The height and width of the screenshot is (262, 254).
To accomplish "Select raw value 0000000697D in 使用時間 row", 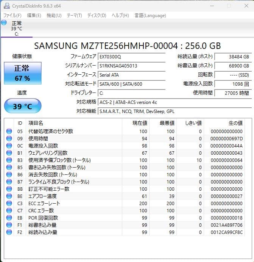I will (226, 139).
